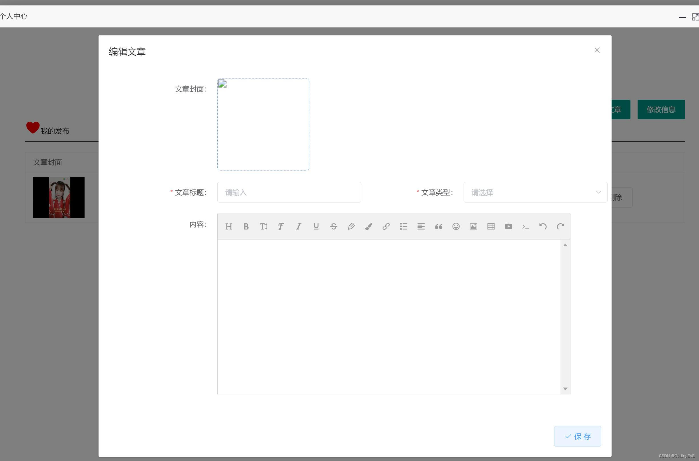This screenshot has width=699, height=461.
Task: Insert a video into content
Action: pyautogui.click(x=508, y=226)
